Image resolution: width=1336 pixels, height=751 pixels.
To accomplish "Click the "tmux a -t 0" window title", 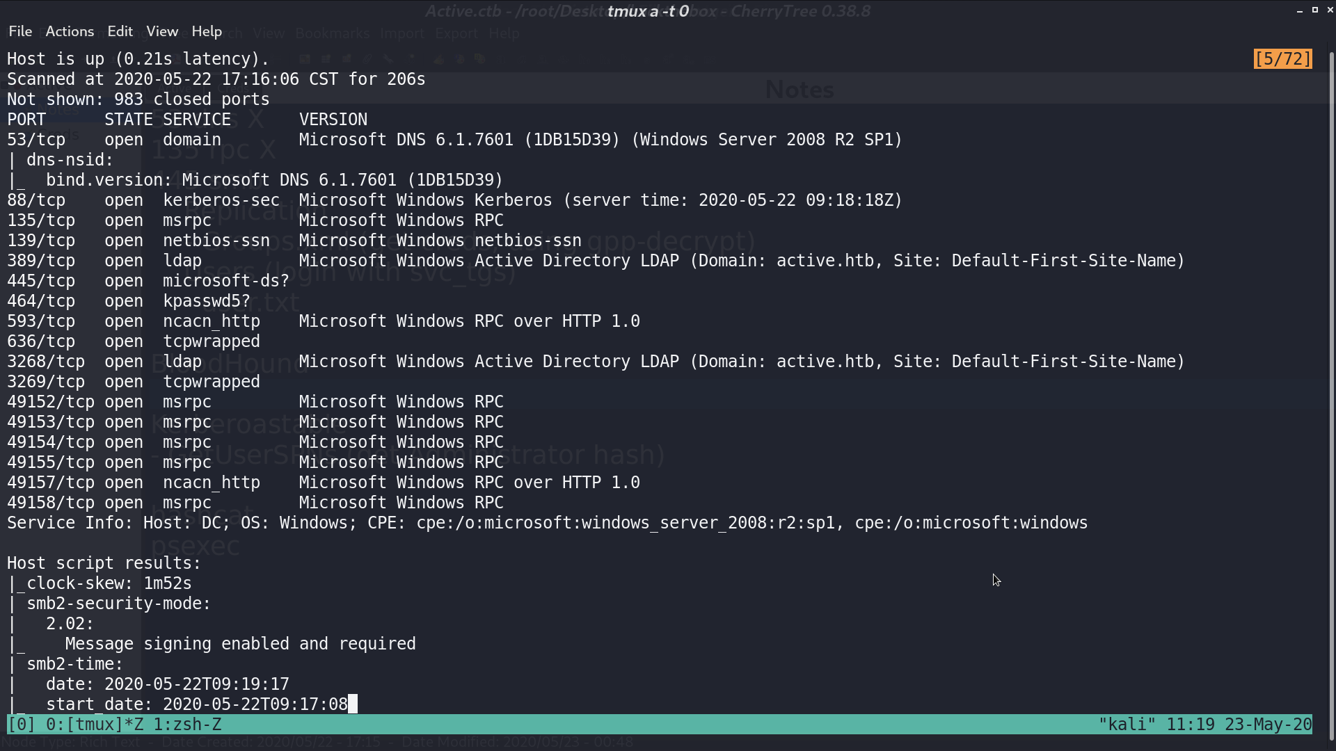I will click(649, 11).
